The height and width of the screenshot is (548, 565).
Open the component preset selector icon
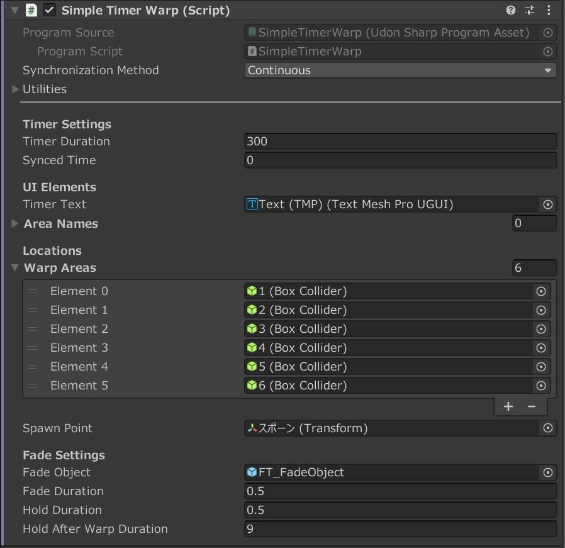tap(530, 10)
